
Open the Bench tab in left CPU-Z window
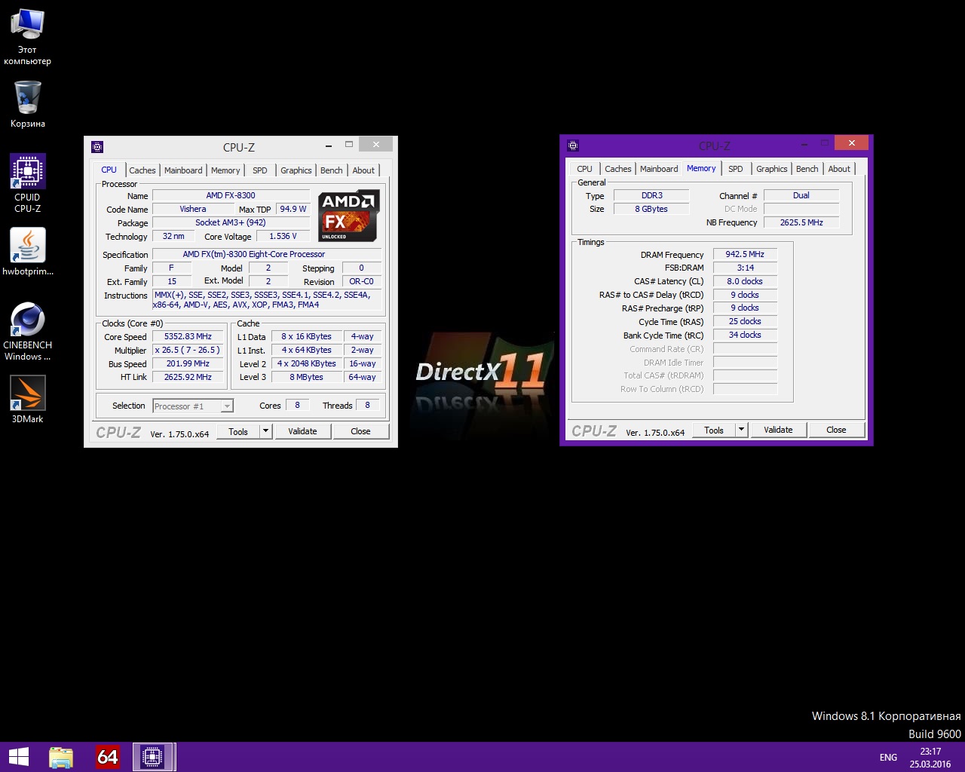pos(331,170)
